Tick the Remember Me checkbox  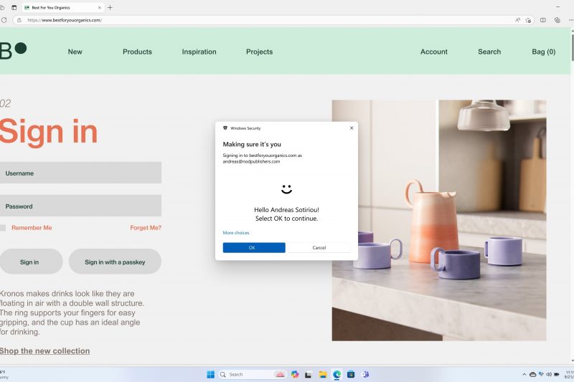pos(3,228)
